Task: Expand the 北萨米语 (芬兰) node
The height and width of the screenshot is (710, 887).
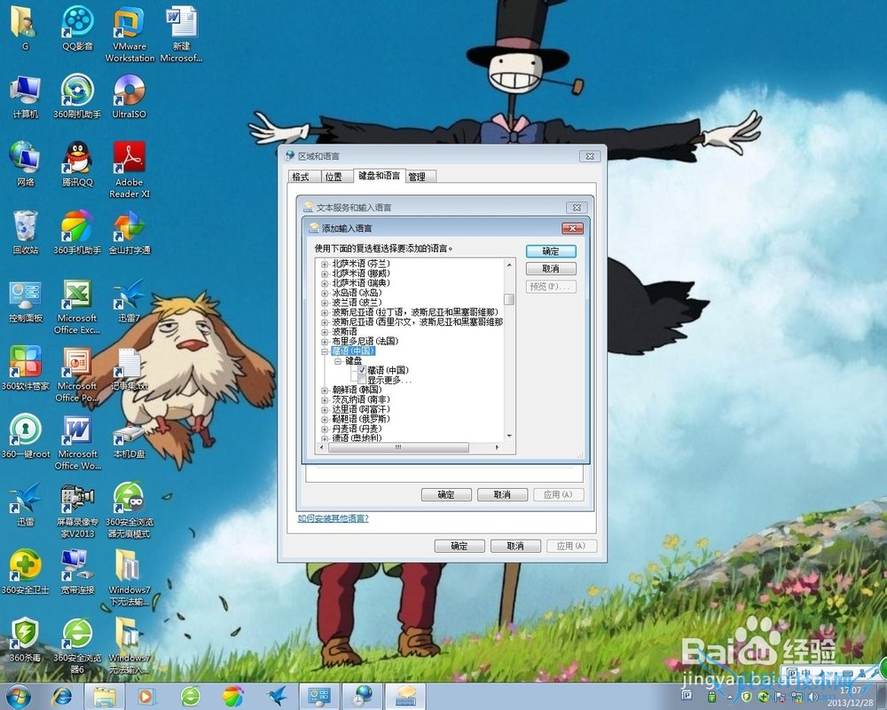Action: tap(325, 264)
